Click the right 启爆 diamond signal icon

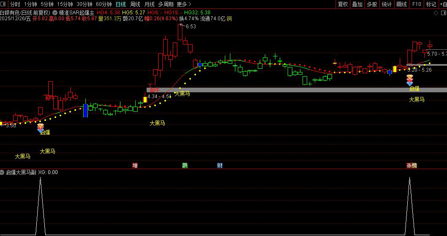click(410, 80)
